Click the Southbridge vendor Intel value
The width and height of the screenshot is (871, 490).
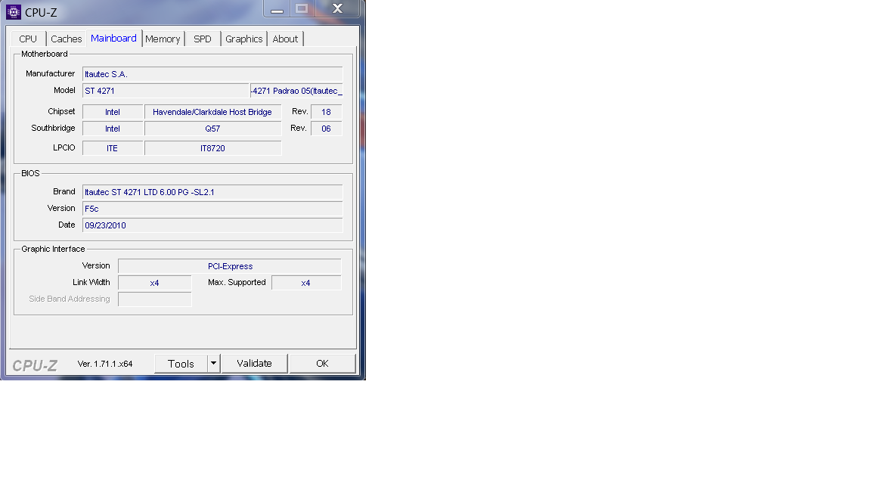coord(113,129)
